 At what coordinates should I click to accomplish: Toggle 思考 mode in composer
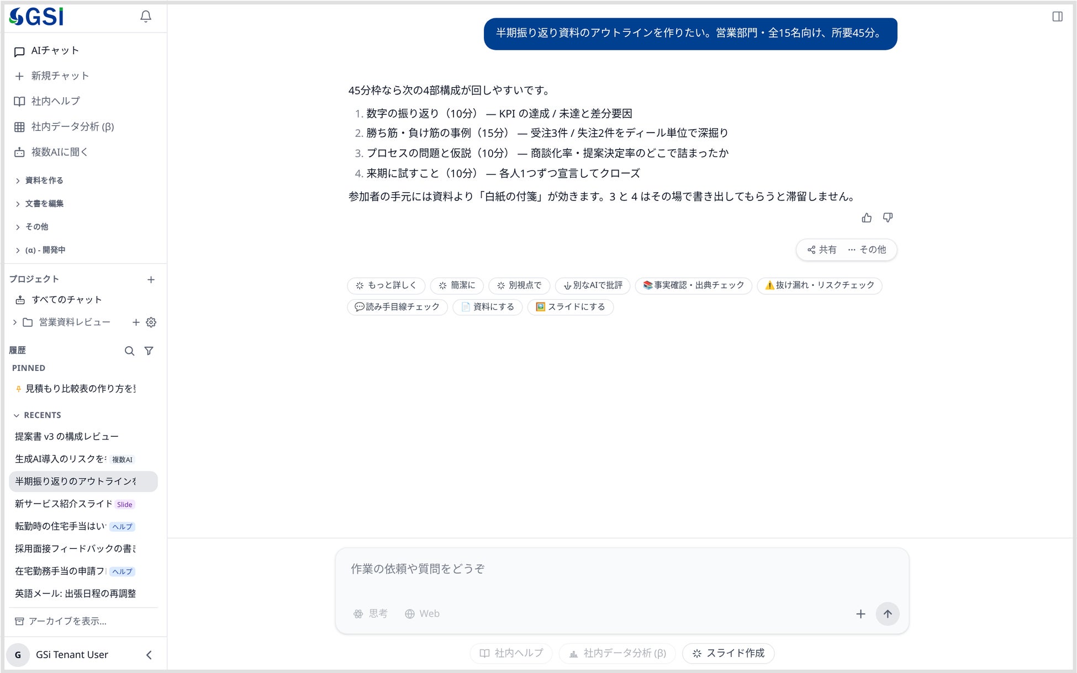370,614
